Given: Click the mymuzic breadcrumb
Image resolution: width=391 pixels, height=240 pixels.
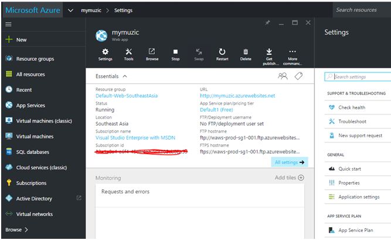Looking at the screenshot, I should 91,11.
